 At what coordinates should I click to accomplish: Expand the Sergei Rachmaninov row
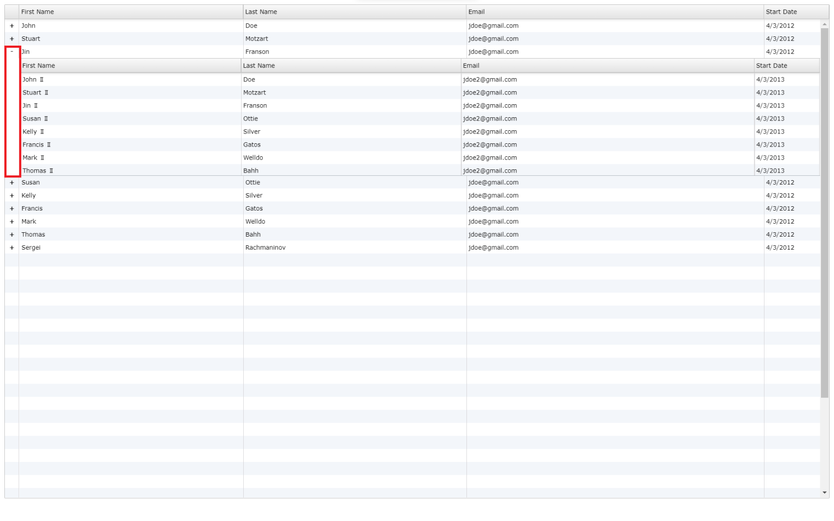click(x=12, y=248)
